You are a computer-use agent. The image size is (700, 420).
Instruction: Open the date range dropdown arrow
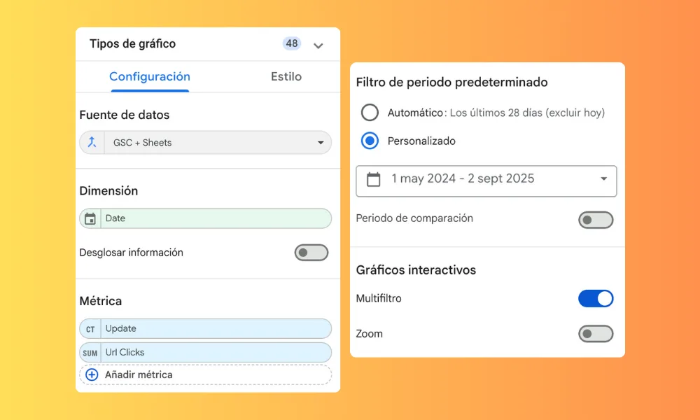tap(603, 179)
